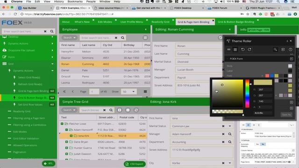This screenshot has height=168, width=299.
Task: Switch to the Readonly Grid tab
Action: pyautogui.click(x=160, y=22)
